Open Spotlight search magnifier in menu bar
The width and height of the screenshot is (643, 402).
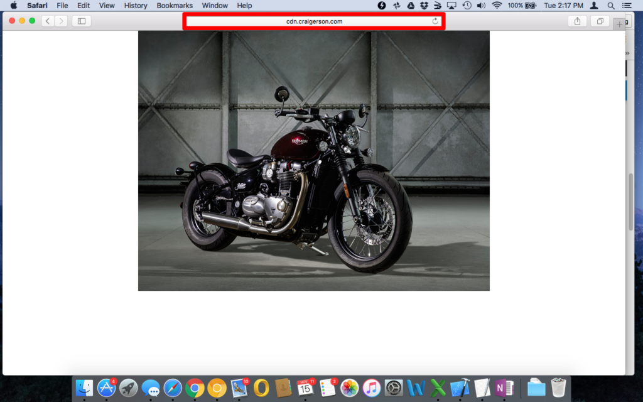pos(610,6)
